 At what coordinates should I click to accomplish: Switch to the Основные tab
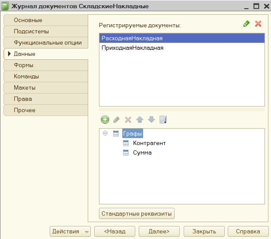[46, 20]
